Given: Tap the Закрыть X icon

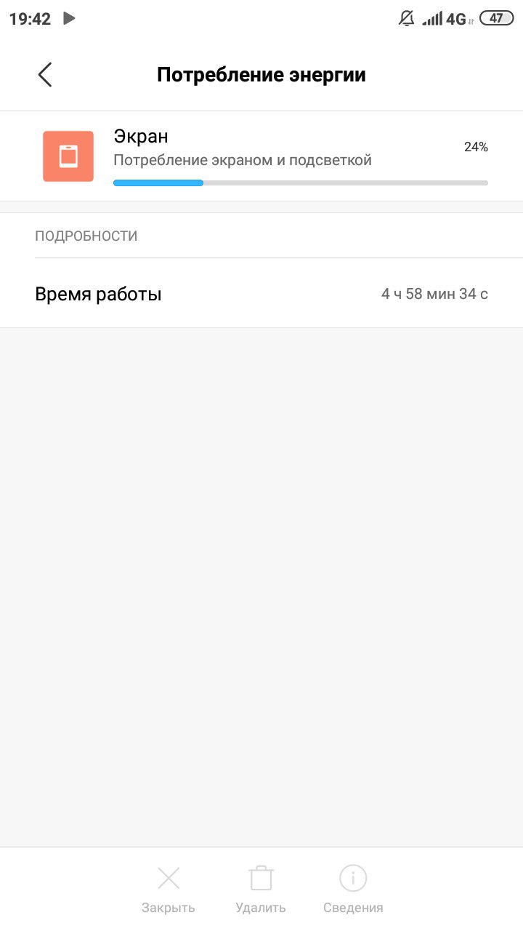Looking at the screenshot, I should pos(169,879).
